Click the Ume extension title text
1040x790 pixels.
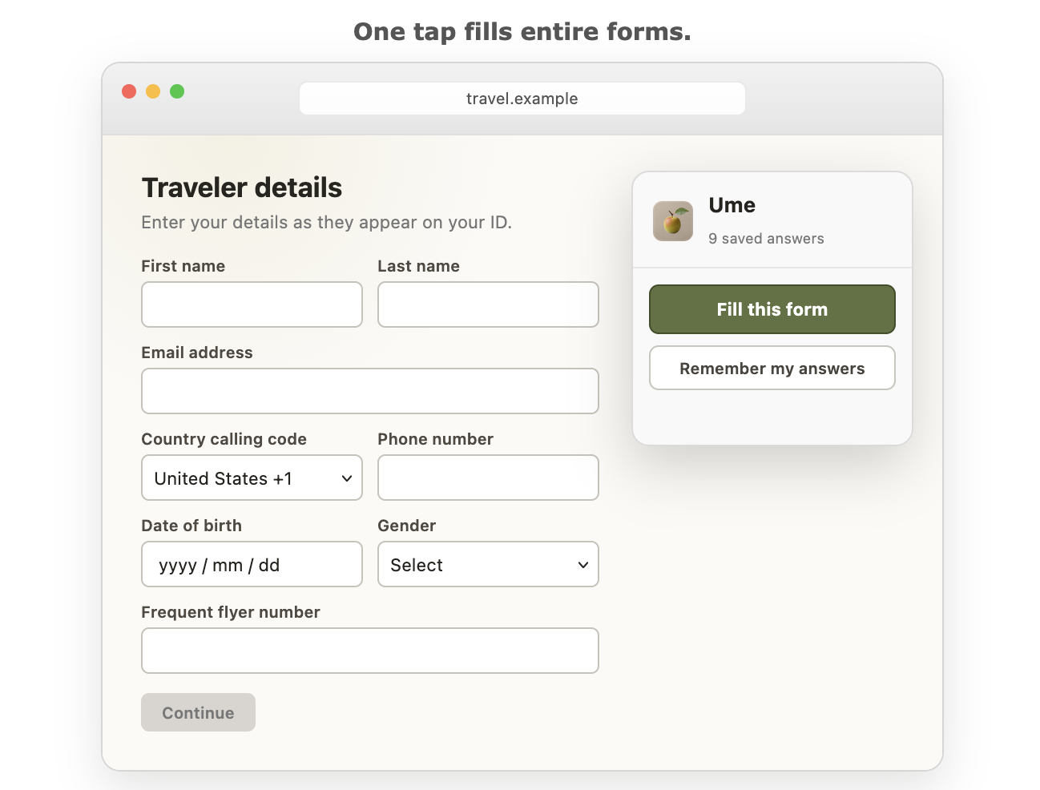click(x=732, y=205)
